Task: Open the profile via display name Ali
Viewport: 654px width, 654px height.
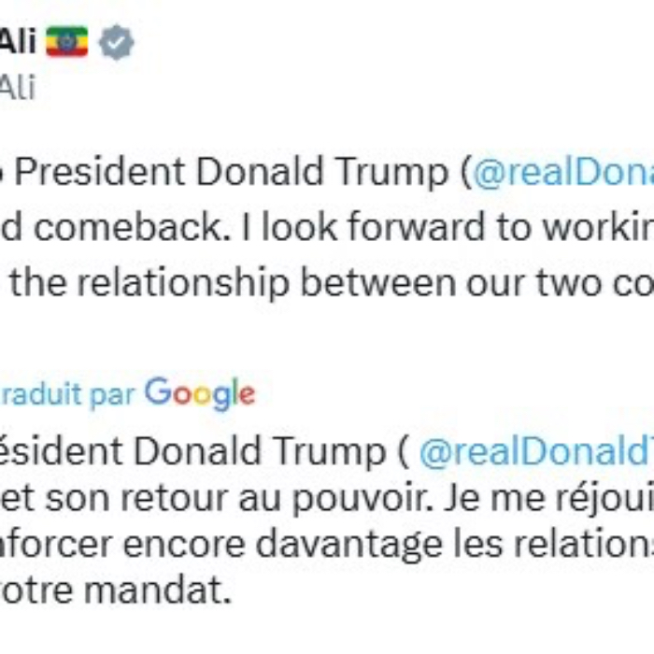Action: (18, 43)
